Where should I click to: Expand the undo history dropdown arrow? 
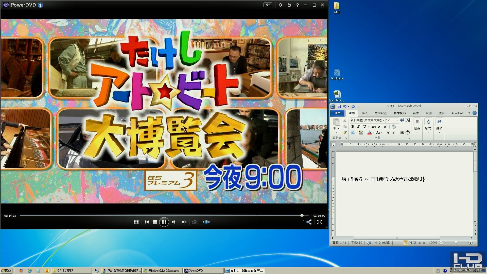coord(349,107)
